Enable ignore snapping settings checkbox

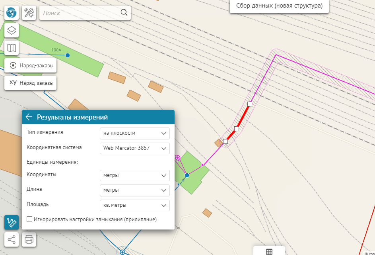point(29,219)
